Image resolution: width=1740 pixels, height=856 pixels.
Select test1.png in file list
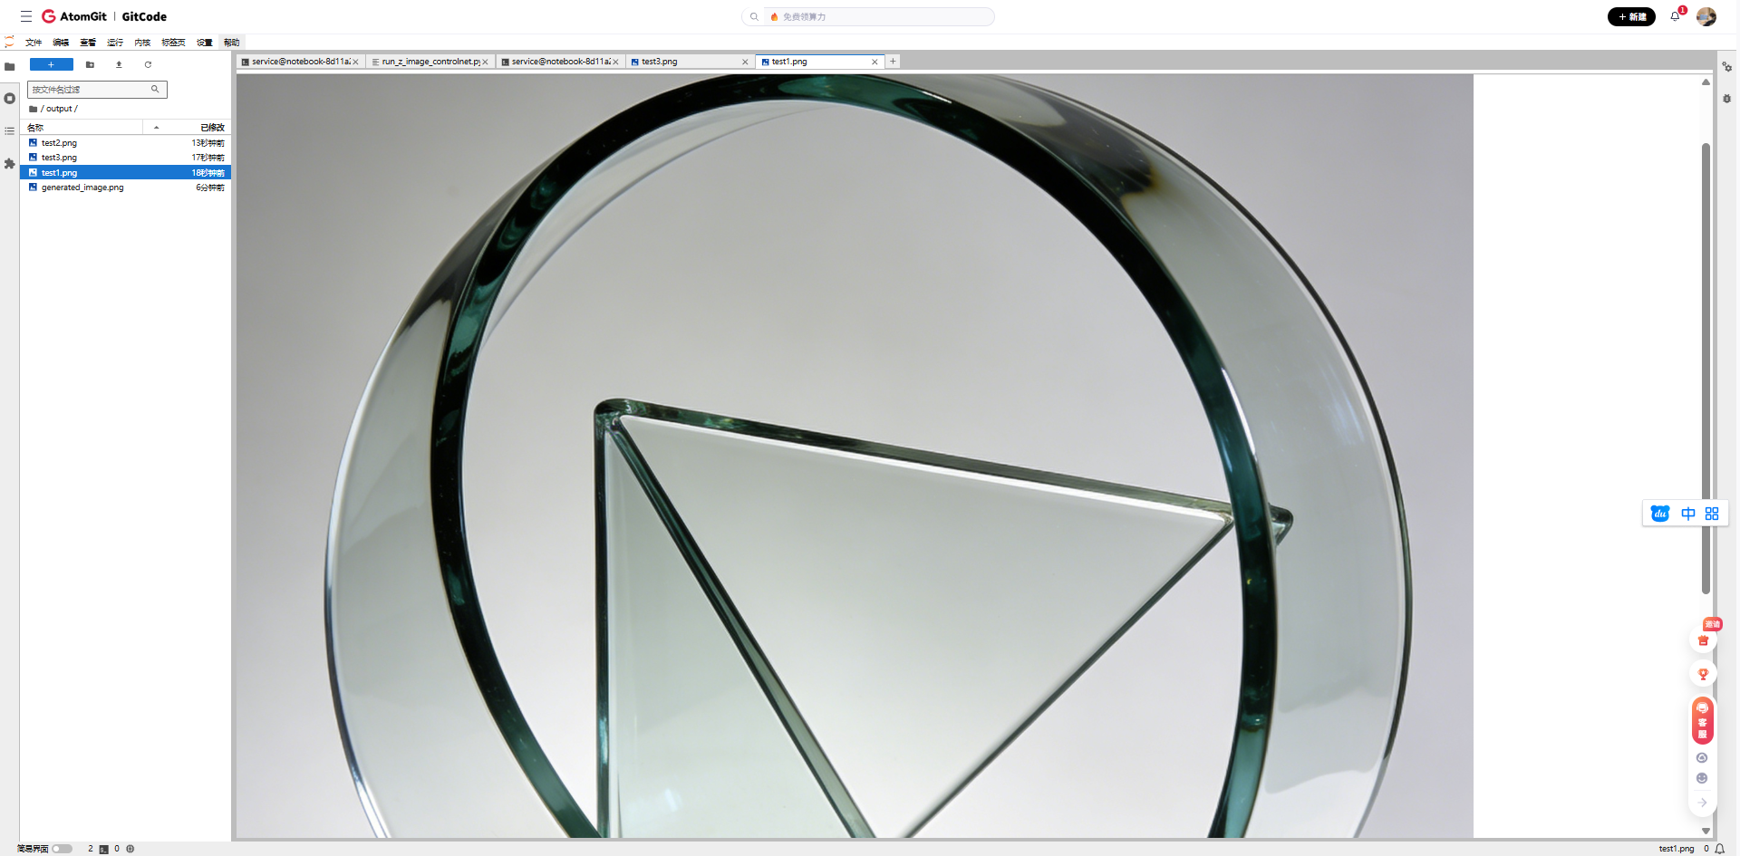pyautogui.click(x=126, y=172)
